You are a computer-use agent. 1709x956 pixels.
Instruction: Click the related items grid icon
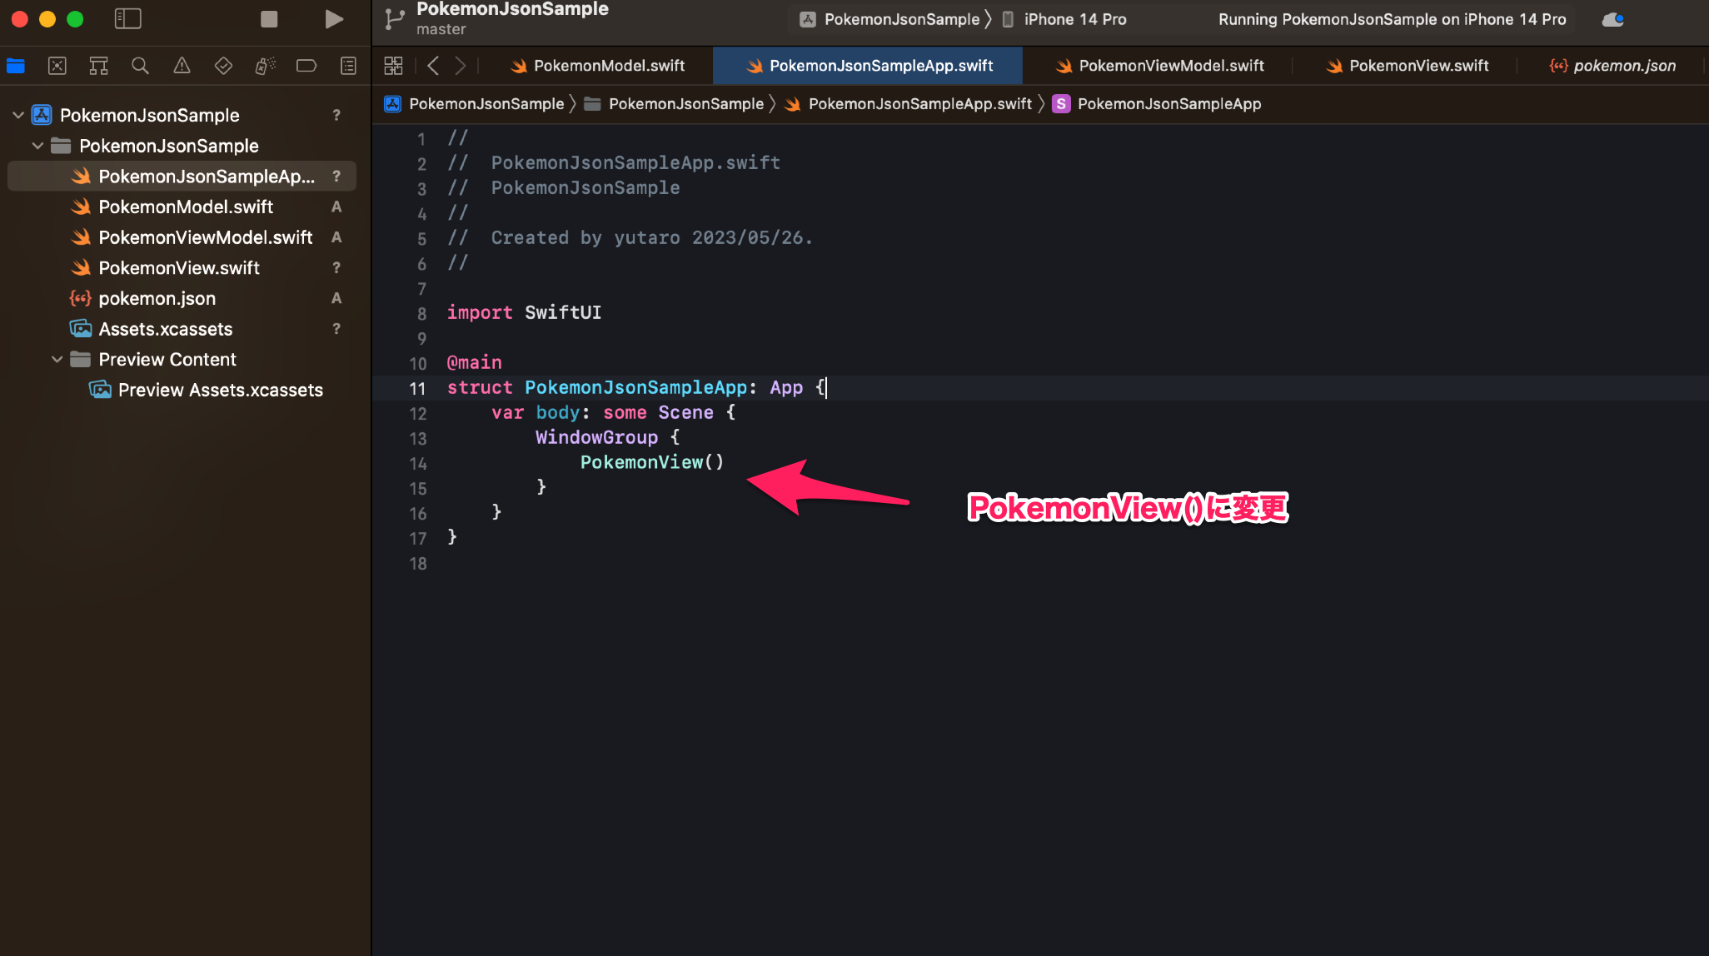click(x=393, y=66)
